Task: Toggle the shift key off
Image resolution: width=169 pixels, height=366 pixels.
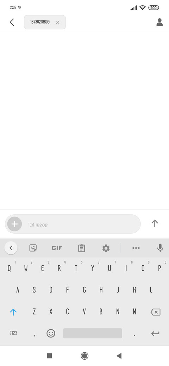Action: [x=13, y=312]
